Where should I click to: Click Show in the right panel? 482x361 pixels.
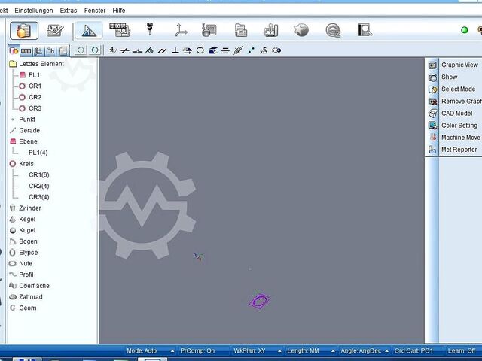[x=449, y=77]
